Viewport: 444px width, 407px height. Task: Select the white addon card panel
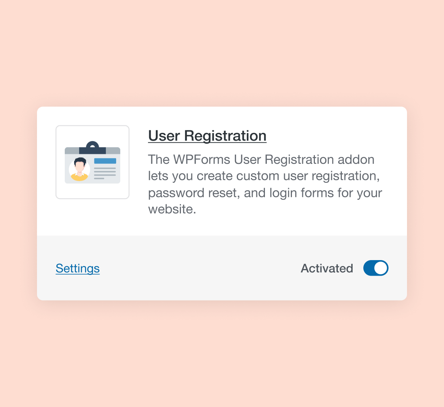tap(222, 222)
